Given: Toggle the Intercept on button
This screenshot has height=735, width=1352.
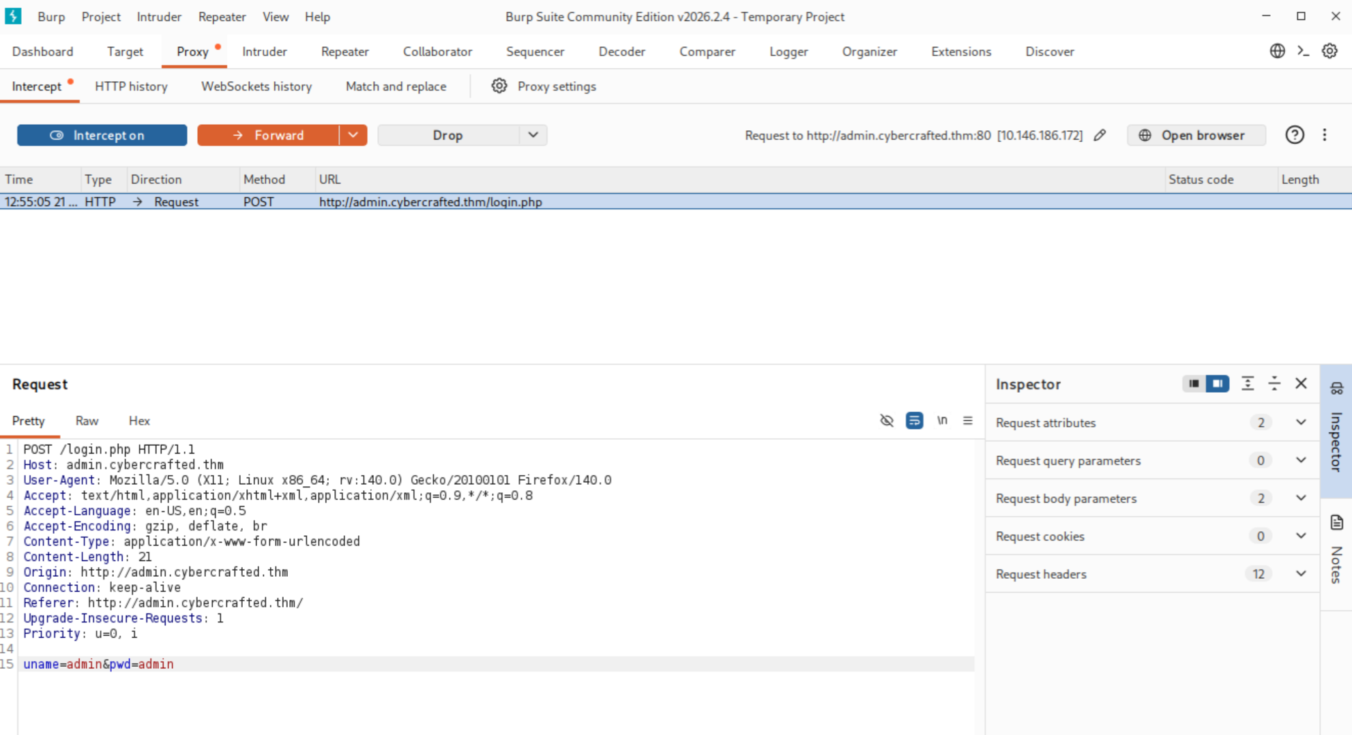Looking at the screenshot, I should (102, 135).
